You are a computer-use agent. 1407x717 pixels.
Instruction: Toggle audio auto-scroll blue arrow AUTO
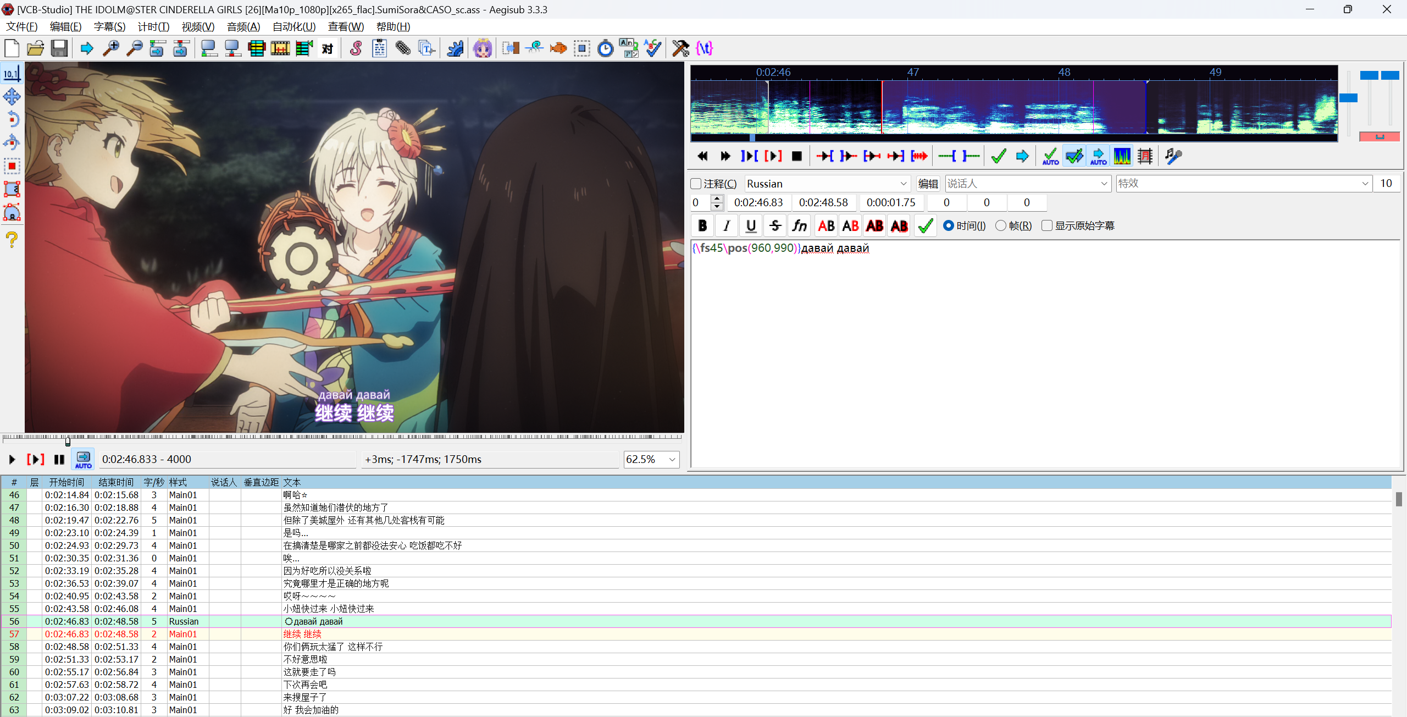click(x=1098, y=156)
